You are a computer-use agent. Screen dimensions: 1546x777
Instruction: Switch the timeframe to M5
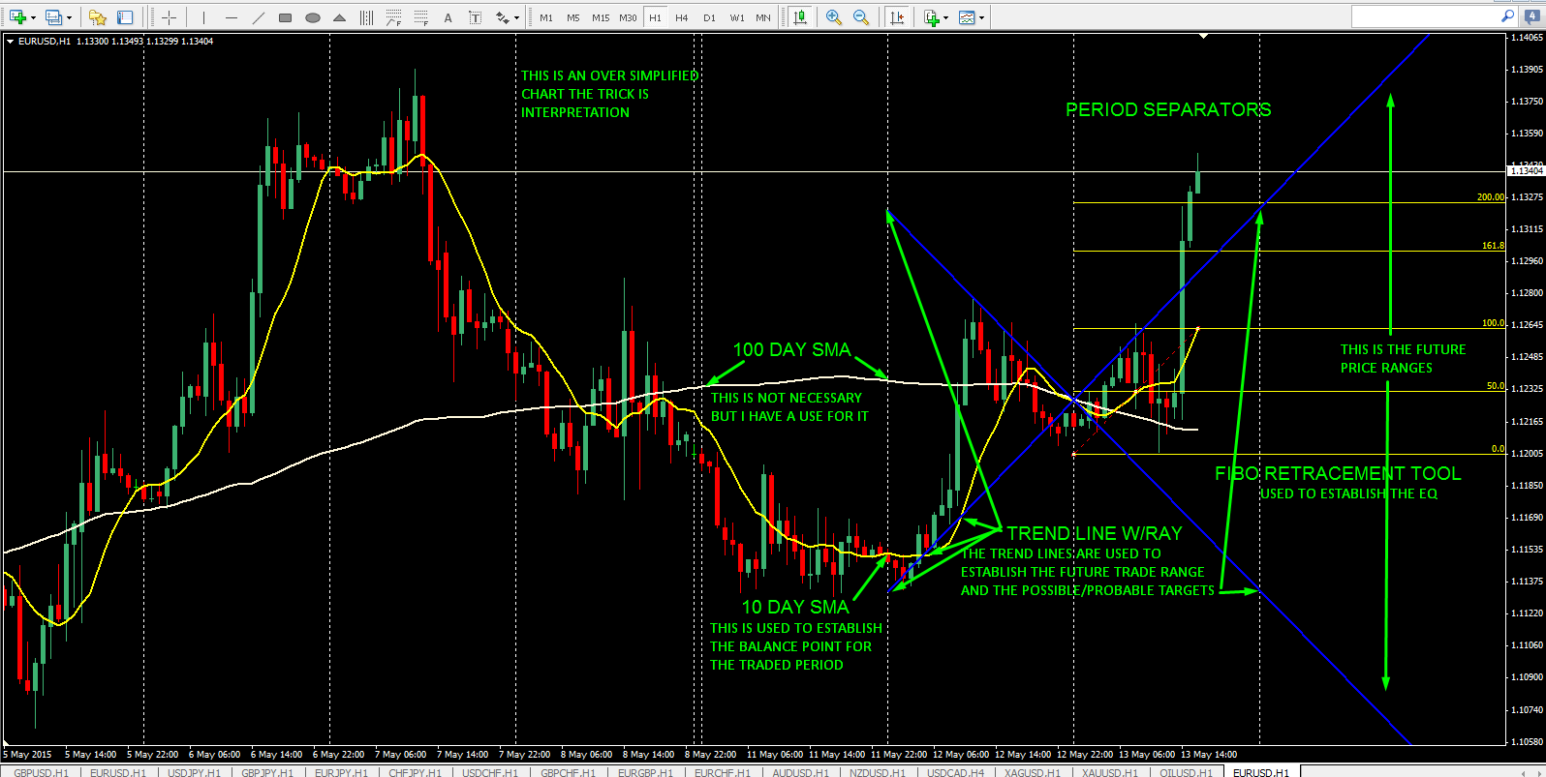573,17
